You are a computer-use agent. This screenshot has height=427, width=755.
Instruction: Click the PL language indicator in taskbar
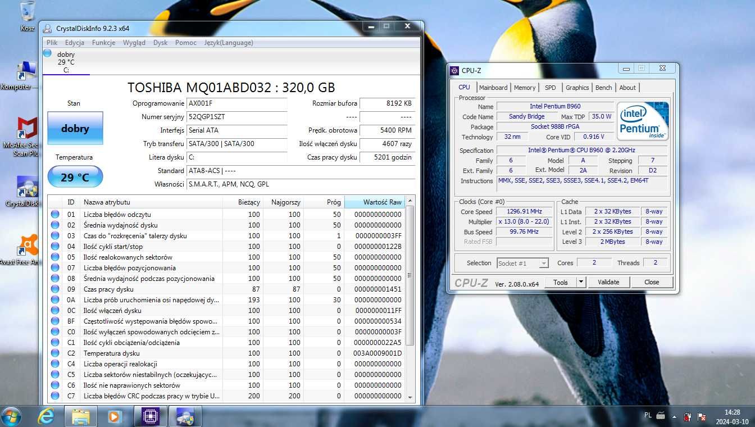(648, 416)
